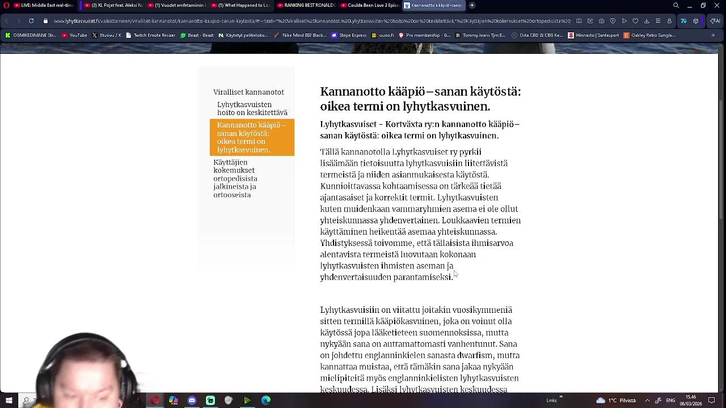Viewport: 726px width, 408px height.
Task: Select highlighted Kannanotto kääpiö-sanan käytöstä item
Action: click(252, 137)
